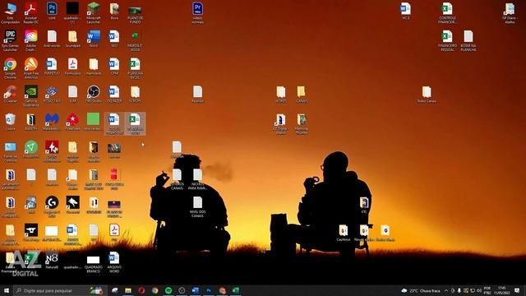Select QUADRADO BRANCO image file

pos(93,264)
